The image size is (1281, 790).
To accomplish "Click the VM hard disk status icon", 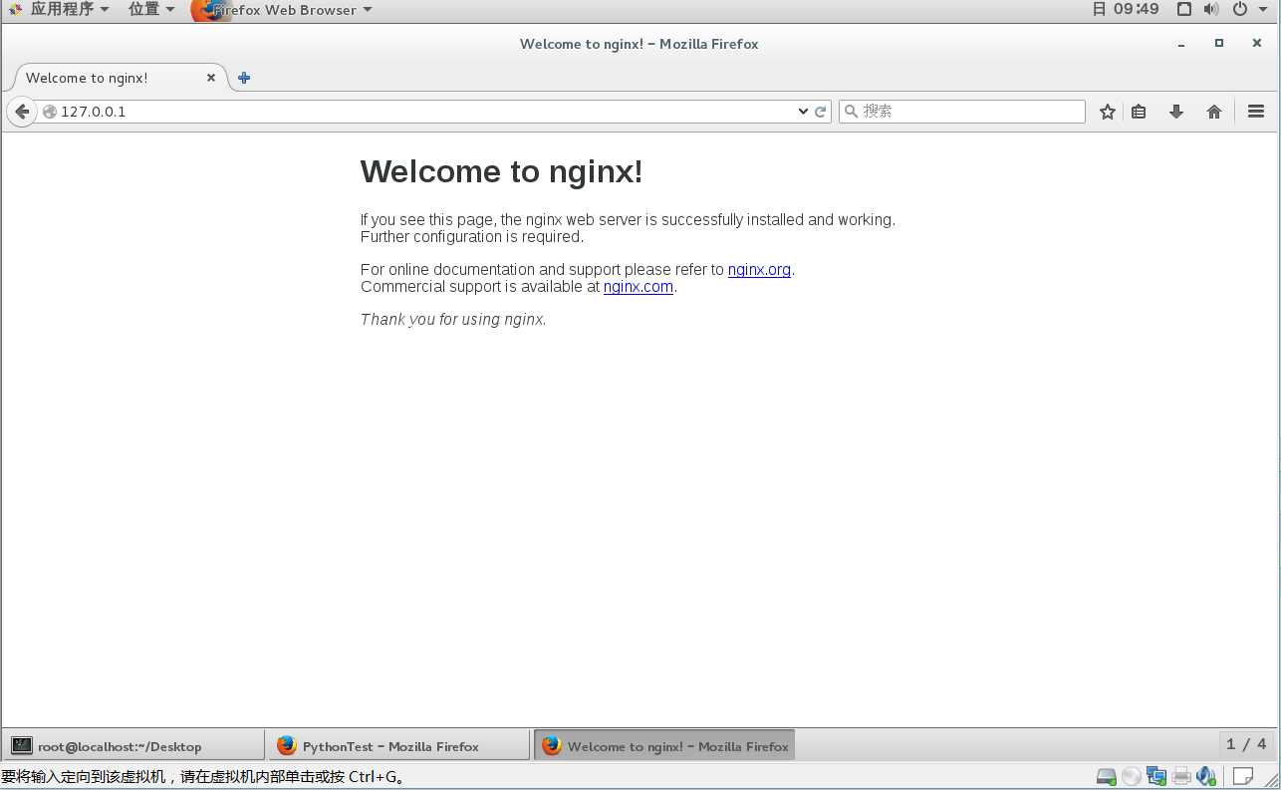I will [x=1106, y=776].
